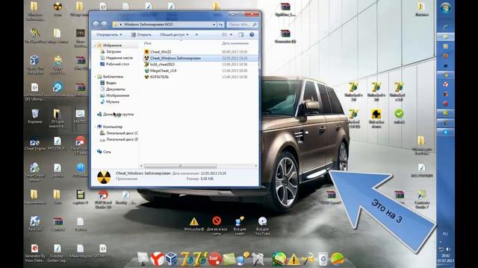Open the Упорядочить dropdown menu
478x268 pixels.
pyautogui.click(x=109, y=35)
